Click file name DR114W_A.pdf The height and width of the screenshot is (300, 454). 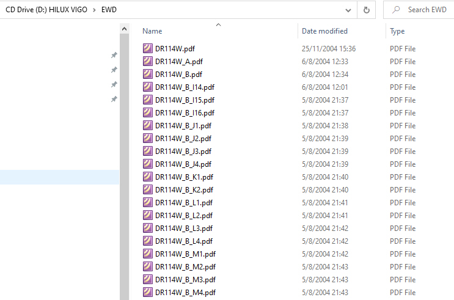[179, 61]
